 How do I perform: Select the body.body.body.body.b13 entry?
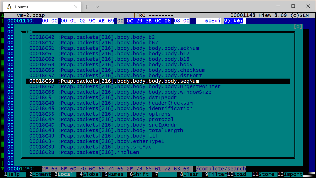pos(158,59)
